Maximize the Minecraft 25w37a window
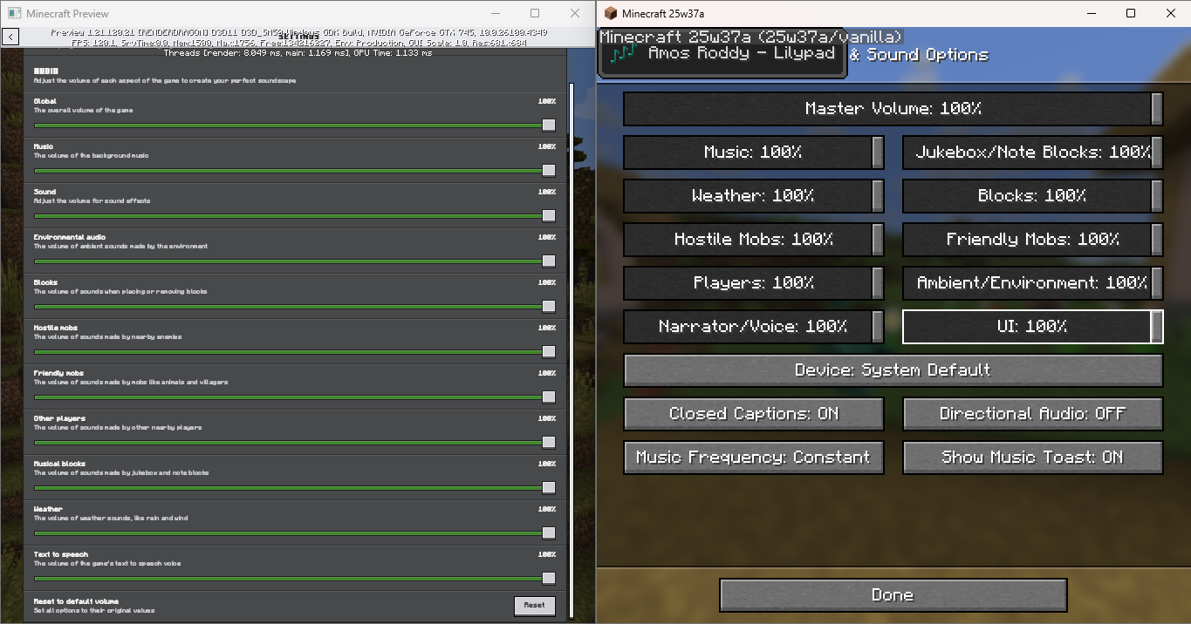Screen dimensions: 1191x624 (1131, 14)
